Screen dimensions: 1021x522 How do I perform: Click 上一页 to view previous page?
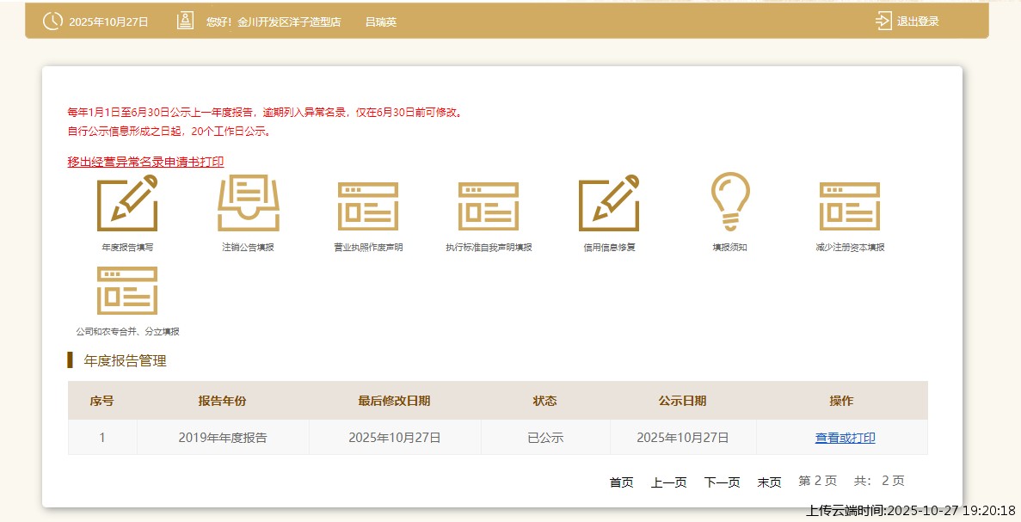pos(668,482)
